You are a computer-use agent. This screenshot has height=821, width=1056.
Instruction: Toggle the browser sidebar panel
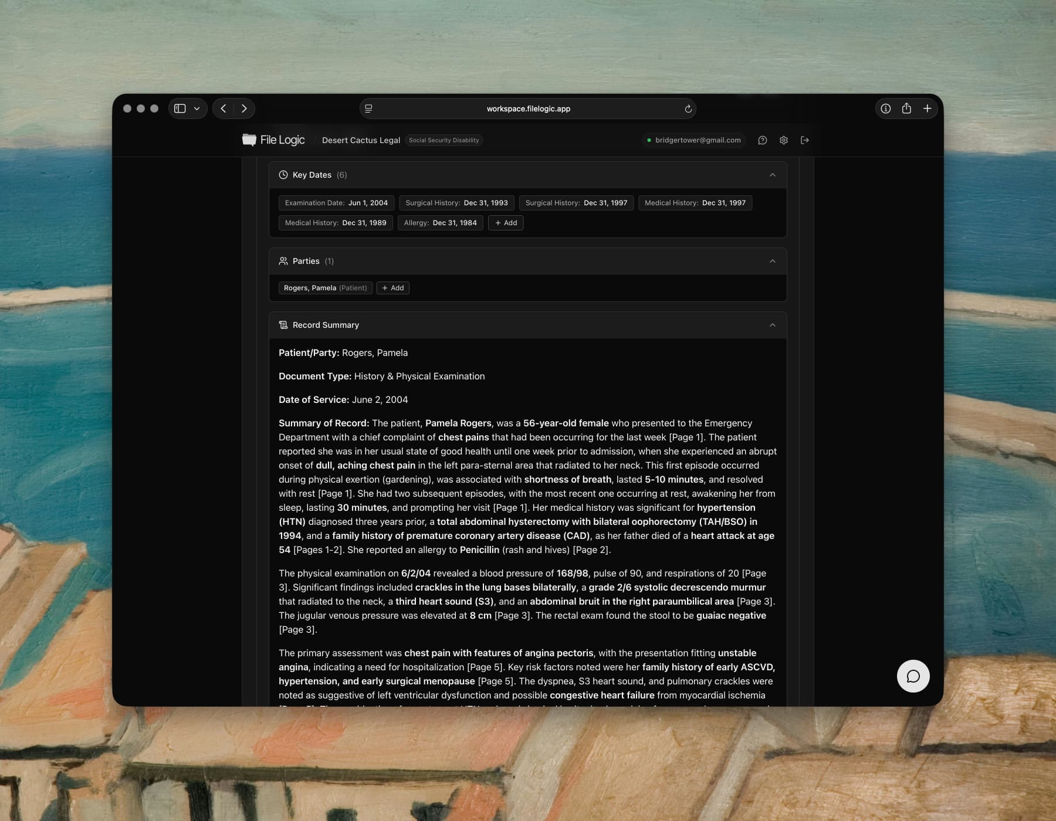[180, 108]
